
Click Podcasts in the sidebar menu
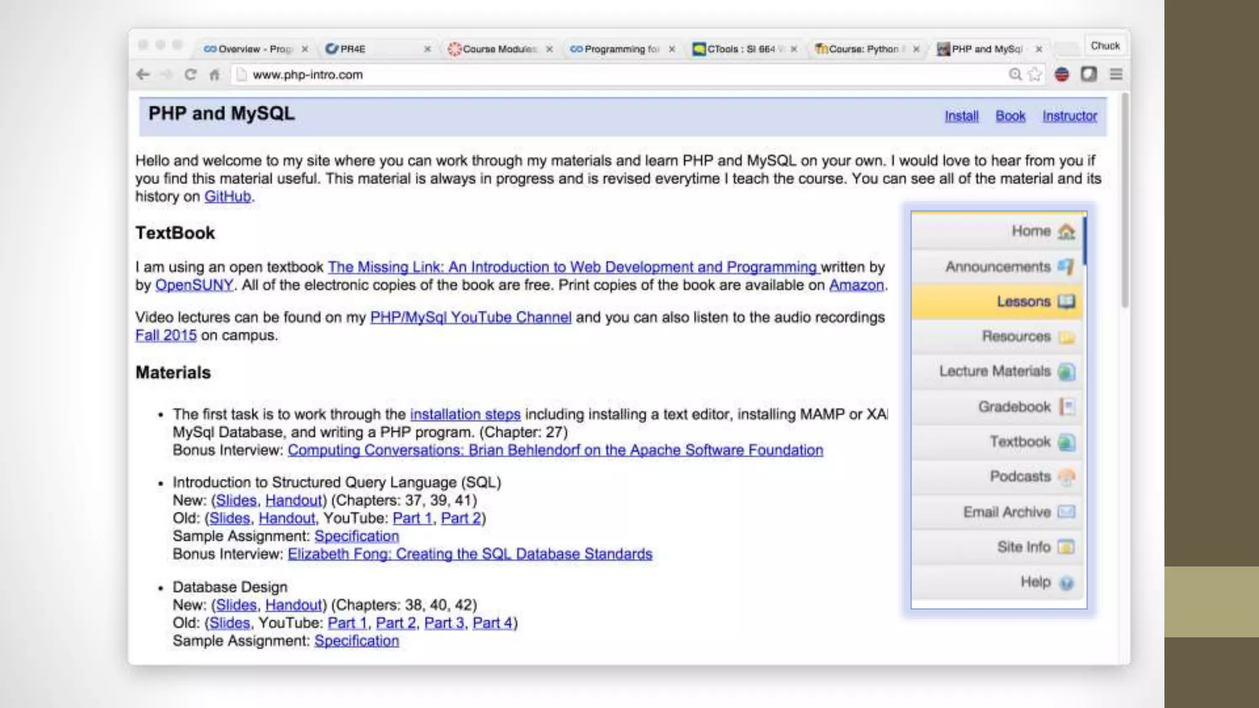[x=1020, y=476]
